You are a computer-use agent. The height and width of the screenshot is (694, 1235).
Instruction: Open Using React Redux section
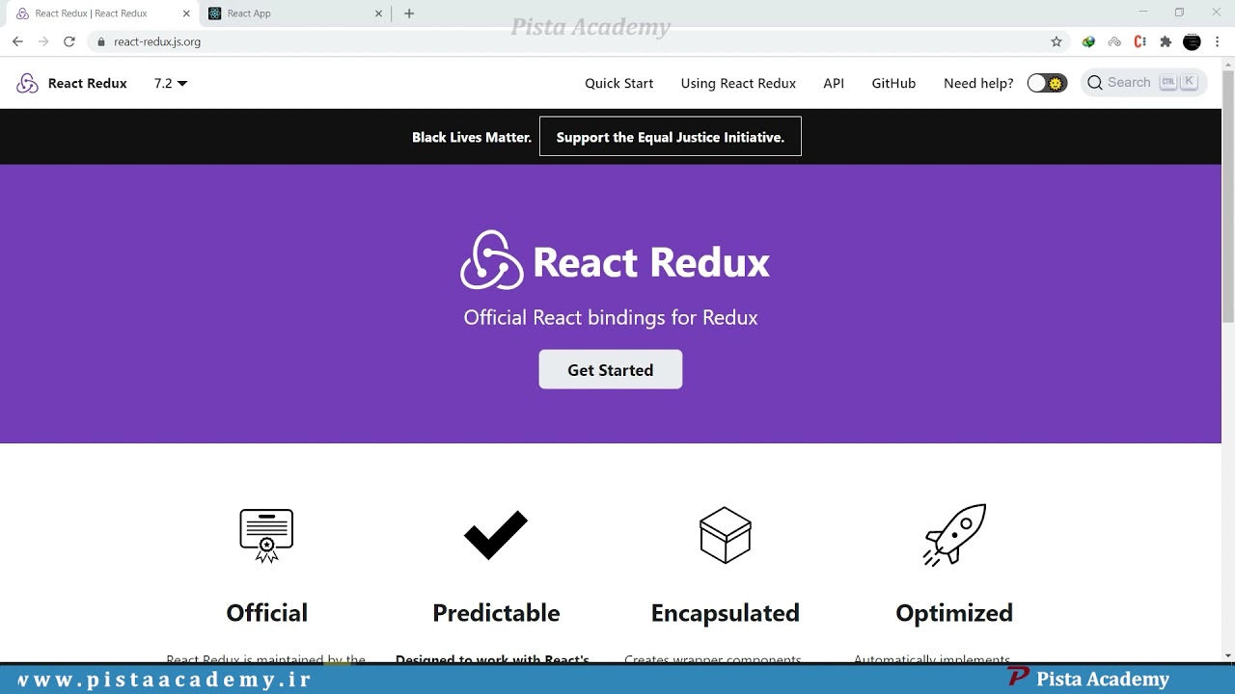(x=738, y=83)
